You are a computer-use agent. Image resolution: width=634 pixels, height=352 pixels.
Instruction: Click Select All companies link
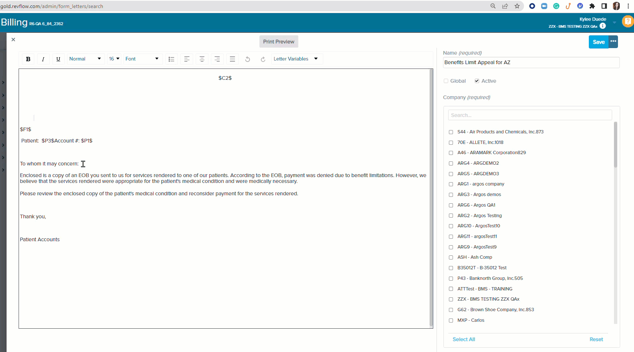[x=464, y=339]
